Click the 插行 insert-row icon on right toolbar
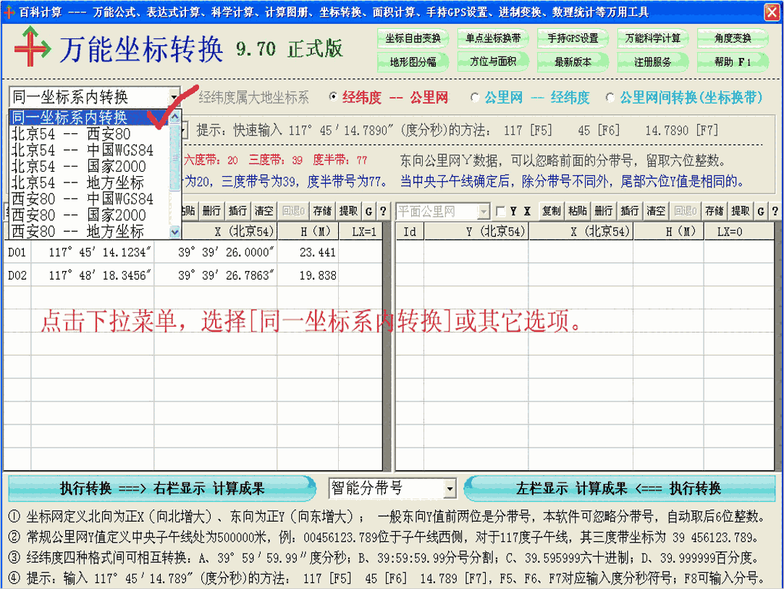The width and height of the screenshot is (784, 589). (631, 210)
